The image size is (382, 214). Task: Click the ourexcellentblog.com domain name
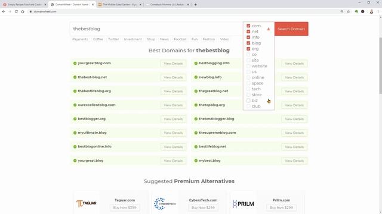point(97,105)
